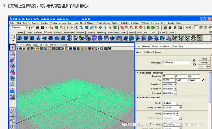The width and height of the screenshot is (212, 129).
Task: Create a polygon pipe from the shelf
Action: 63,38
